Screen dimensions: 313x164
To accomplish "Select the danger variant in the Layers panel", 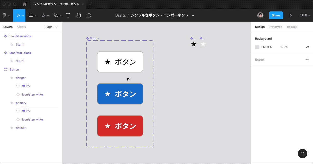I will pos(21,78).
